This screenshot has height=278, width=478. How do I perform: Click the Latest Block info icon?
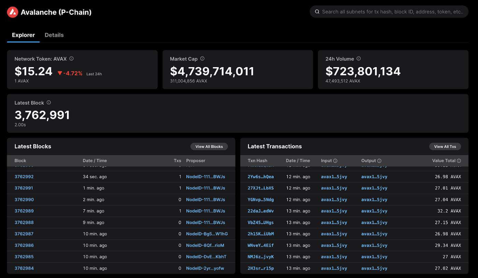tap(48, 103)
